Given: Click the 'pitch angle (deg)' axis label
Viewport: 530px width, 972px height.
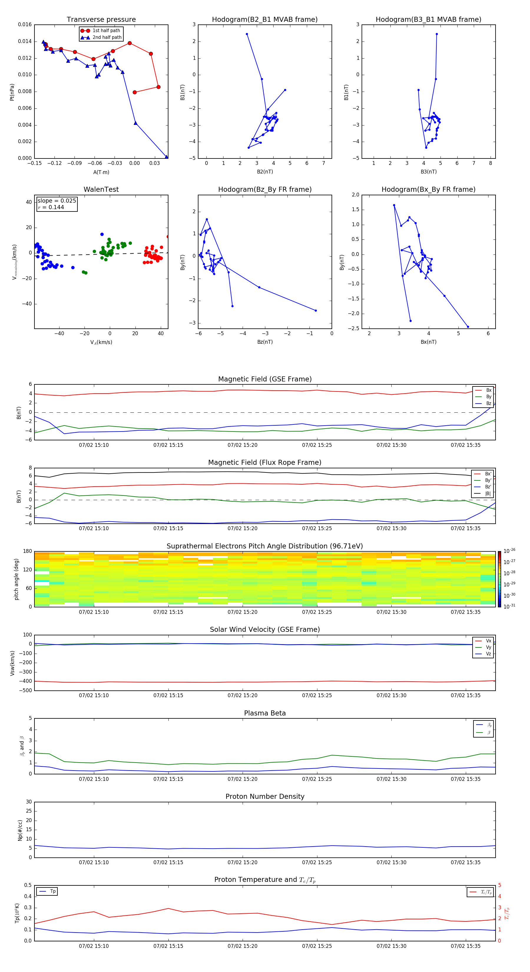Looking at the screenshot, I should (16, 579).
